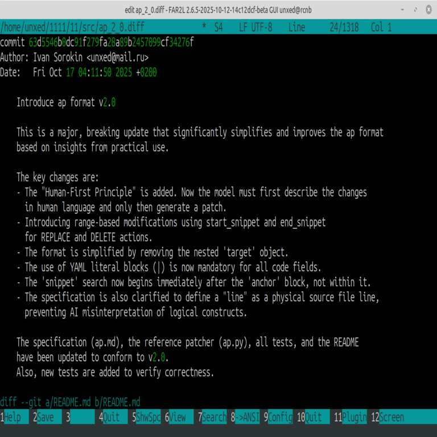
Task: Open Config from the key bar
Action: [280, 417]
